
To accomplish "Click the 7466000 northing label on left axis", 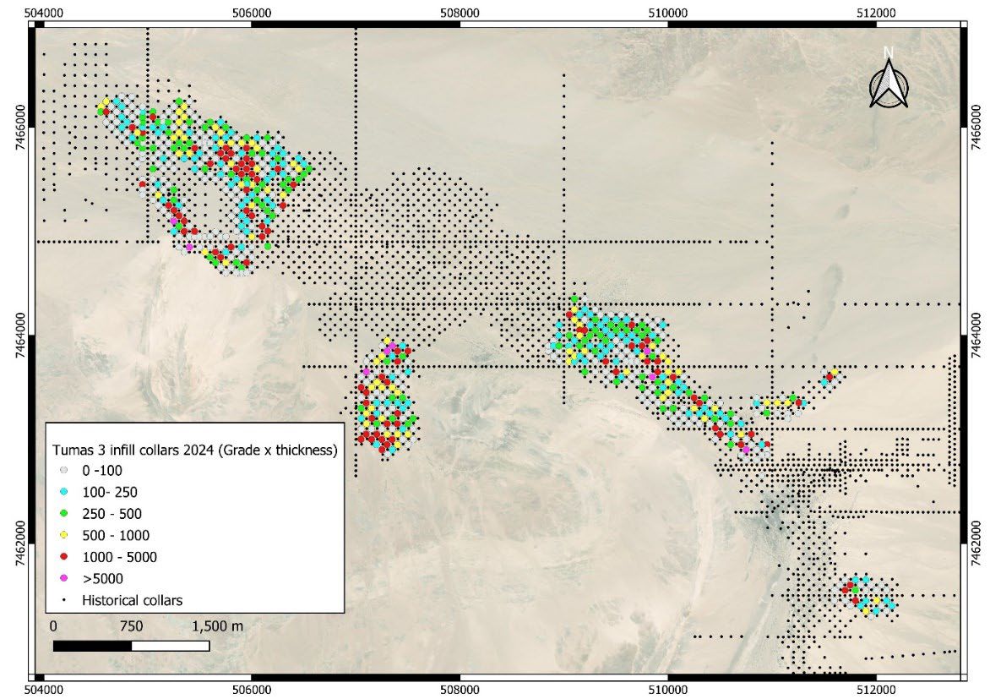I will point(14,127).
